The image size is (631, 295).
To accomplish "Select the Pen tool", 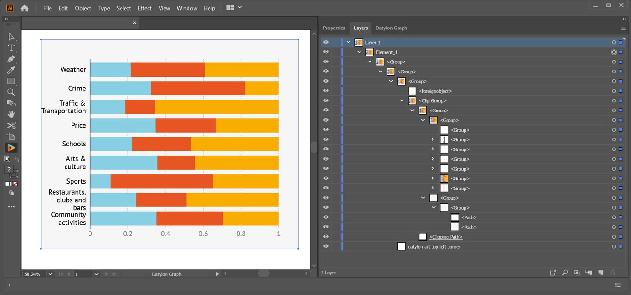I will coord(10,59).
